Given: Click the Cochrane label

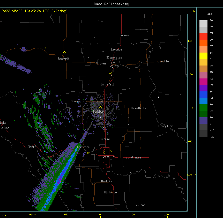Looking at the screenshot, I should coord(83,147).
